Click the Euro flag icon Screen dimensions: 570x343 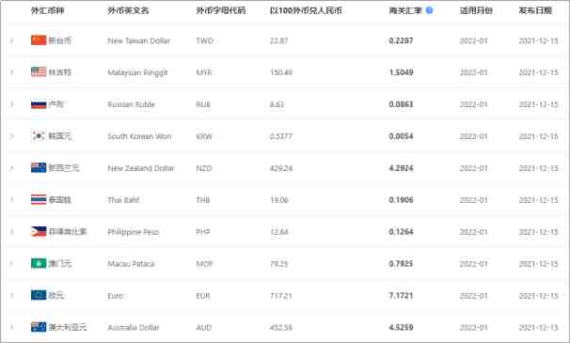(39, 295)
